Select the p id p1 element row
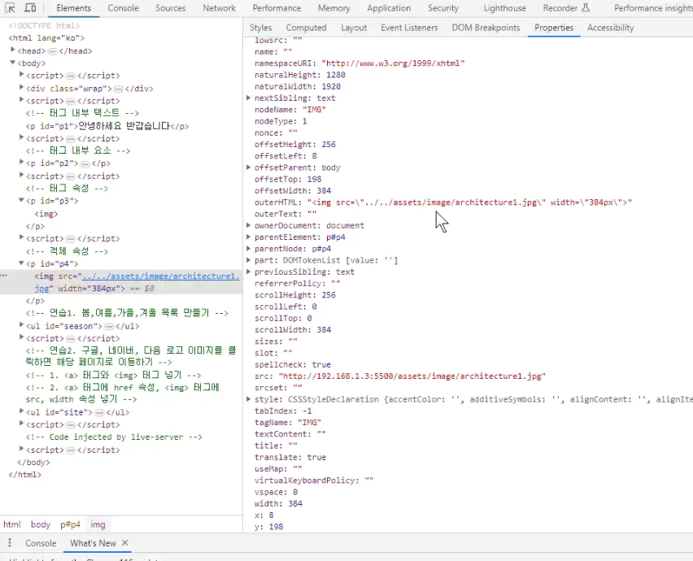Viewport: 693px width, 561px height. (x=107, y=126)
